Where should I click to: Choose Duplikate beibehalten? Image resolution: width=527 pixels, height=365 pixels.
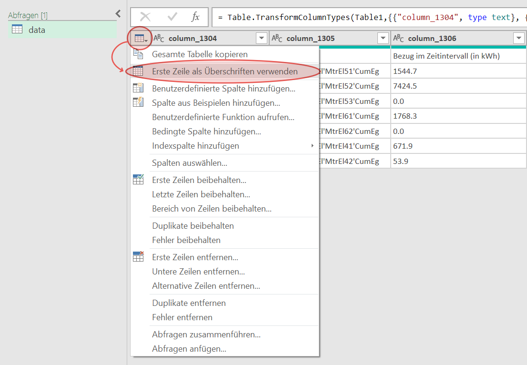tap(224, 226)
